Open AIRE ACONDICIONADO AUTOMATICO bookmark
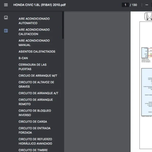The image size is (152, 152). click(34, 21)
